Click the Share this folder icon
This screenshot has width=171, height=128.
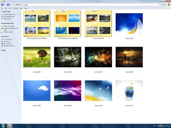[x=2, y=32]
